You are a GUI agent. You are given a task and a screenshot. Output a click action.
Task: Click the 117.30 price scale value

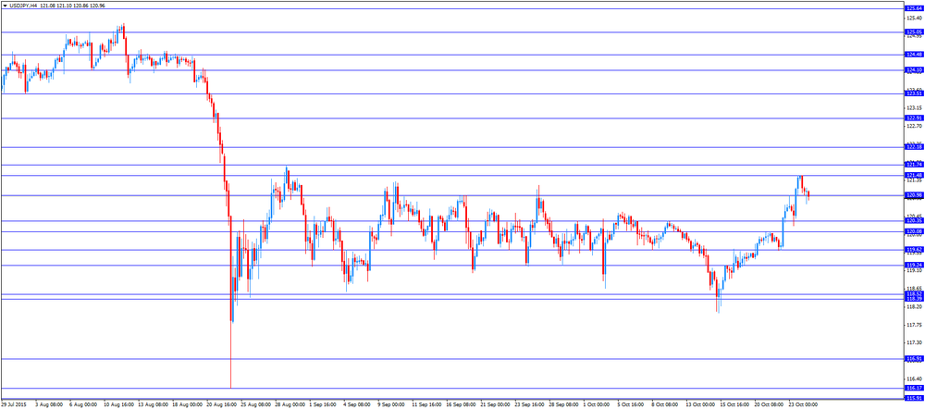click(x=914, y=342)
